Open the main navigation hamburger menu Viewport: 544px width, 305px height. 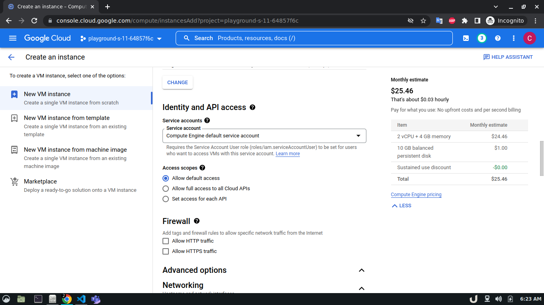[13, 38]
